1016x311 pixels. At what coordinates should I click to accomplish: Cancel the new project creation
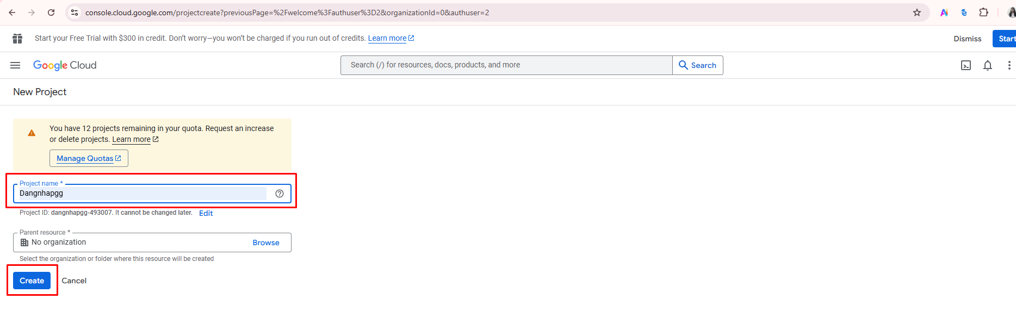coord(74,281)
